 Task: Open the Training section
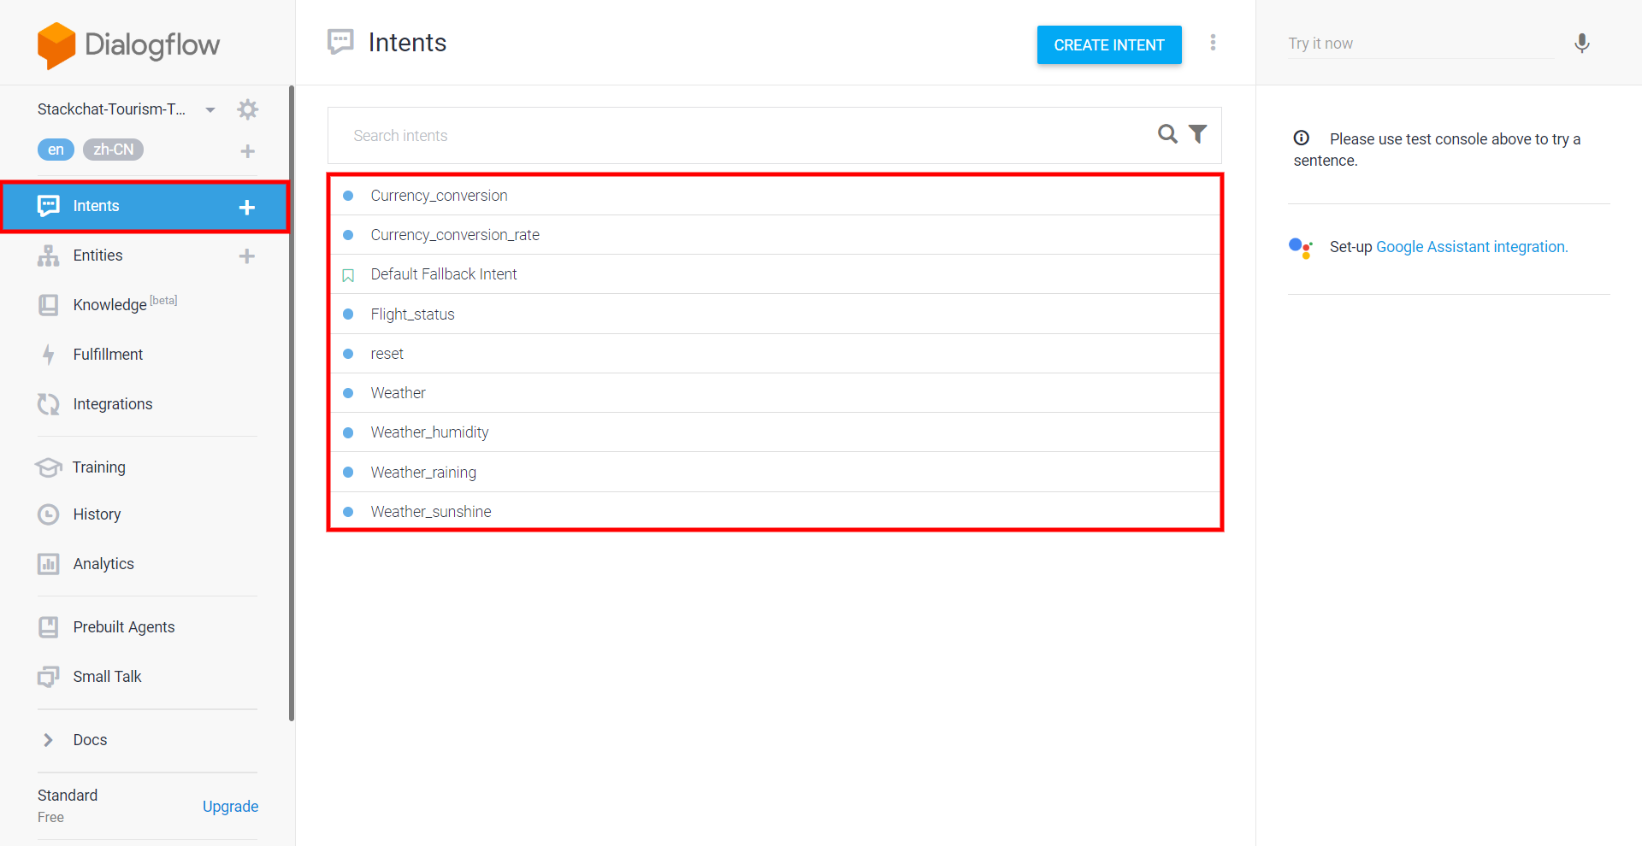tap(98, 467)
